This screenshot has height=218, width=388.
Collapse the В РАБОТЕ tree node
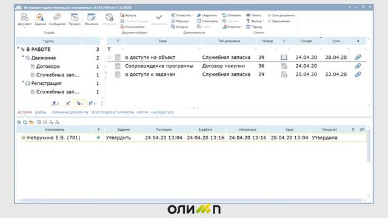[18, 48]
